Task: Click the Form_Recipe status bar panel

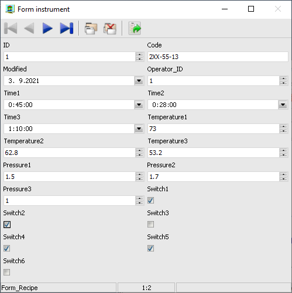Action: (x=59, y=288)
